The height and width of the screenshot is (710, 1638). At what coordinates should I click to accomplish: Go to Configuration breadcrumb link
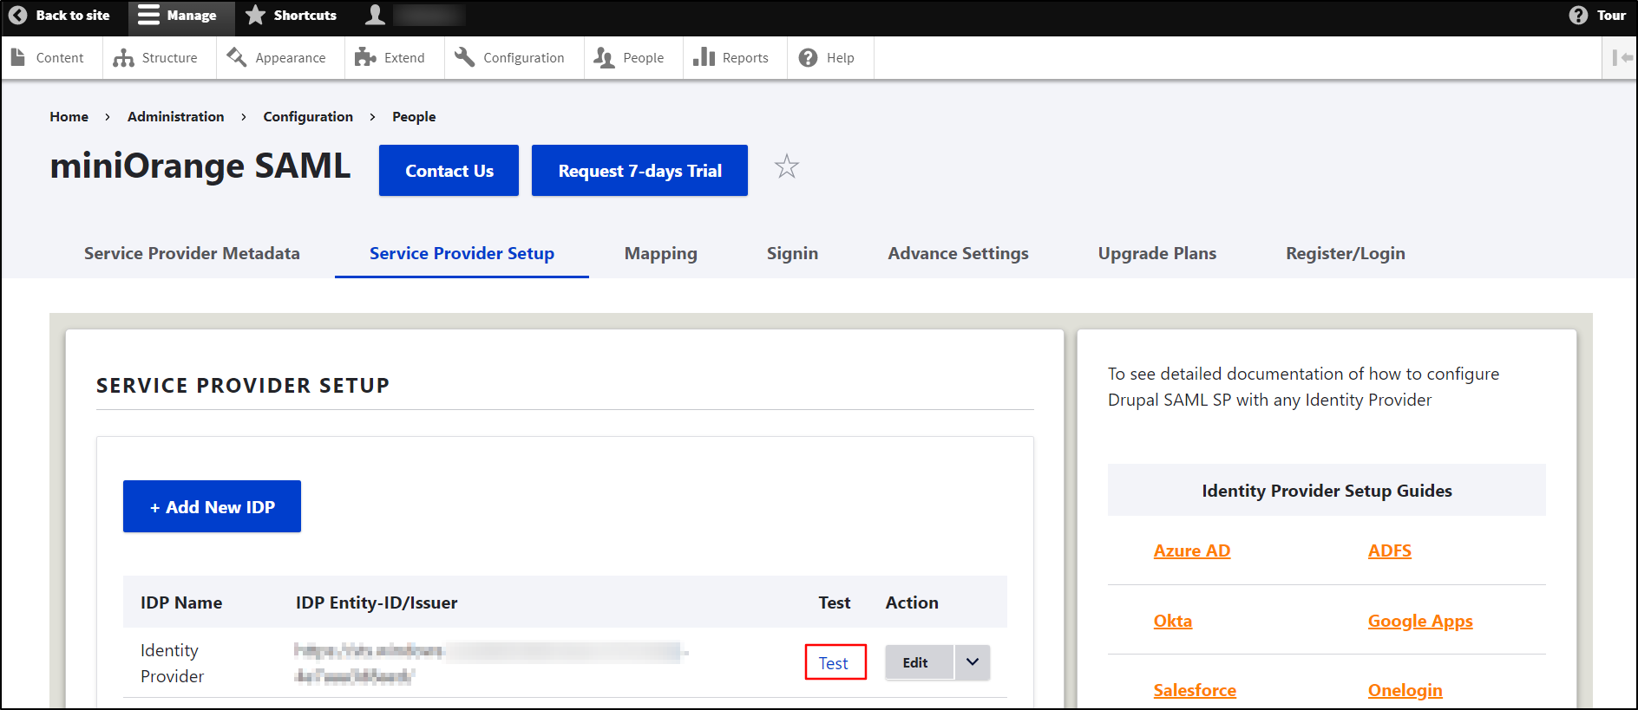[x=308, y=117]
